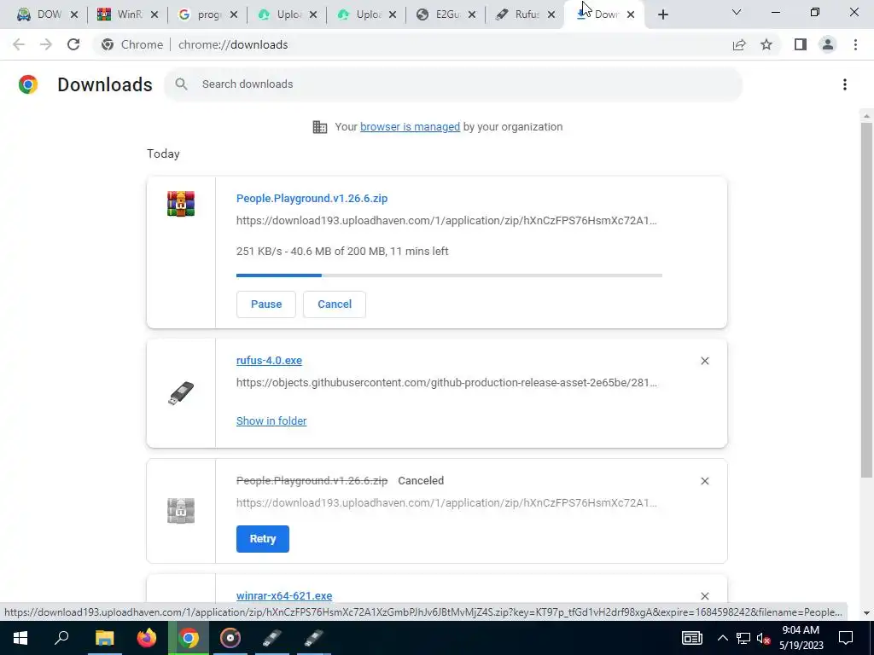Open File Explorer from the taskbar
This screenshot has width=874, height=655.
click(x=104, y=638)
